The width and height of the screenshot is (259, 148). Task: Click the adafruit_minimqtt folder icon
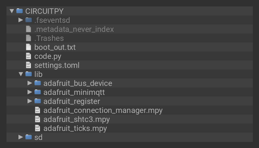[x=38, y=92]
